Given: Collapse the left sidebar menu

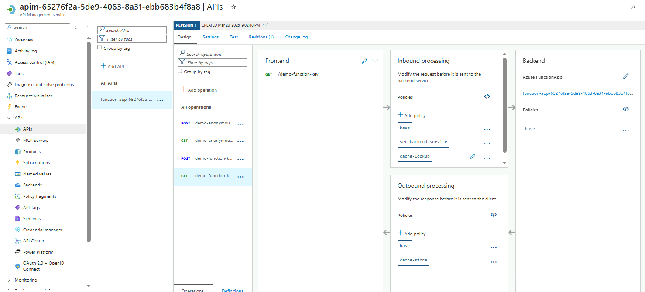Looking at the screenshot, I should click(x=86, y=27).
